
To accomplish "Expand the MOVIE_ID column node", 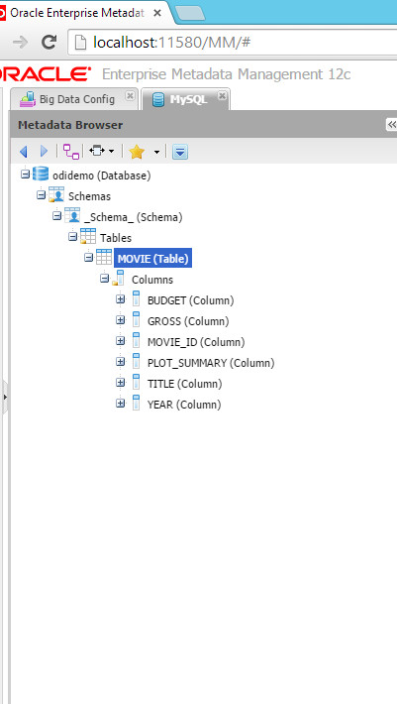I will point(120,341).
